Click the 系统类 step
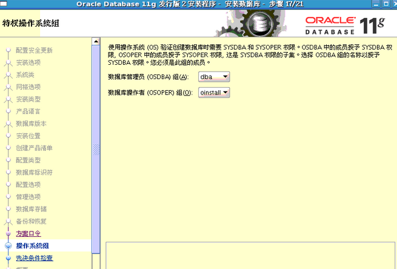 point(25,75)
